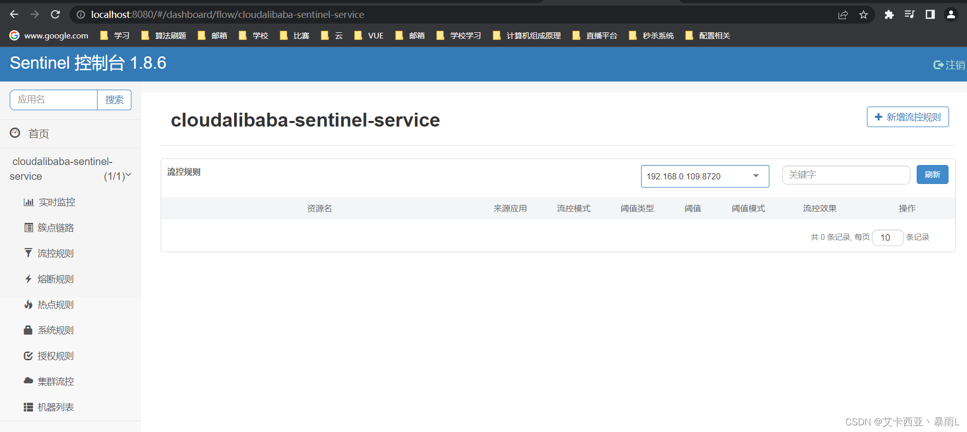Open 集群流控 menu item
The image size is (967, 432).
click(x=49, y=381)
